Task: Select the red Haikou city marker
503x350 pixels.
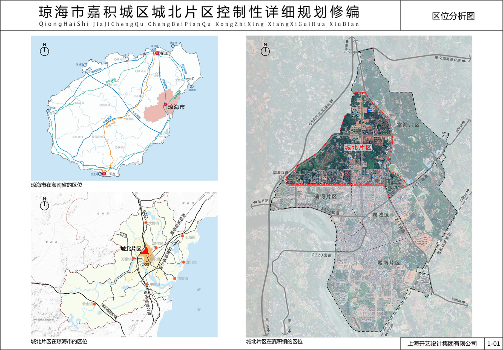Action: click(x=157, y=53)
